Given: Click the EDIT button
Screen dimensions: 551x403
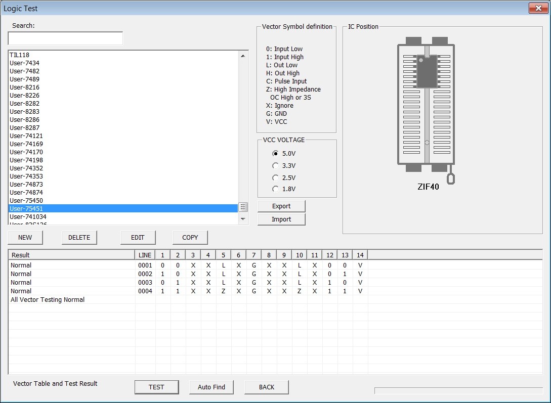Looking at the screenshot, I should click(138, 237).
